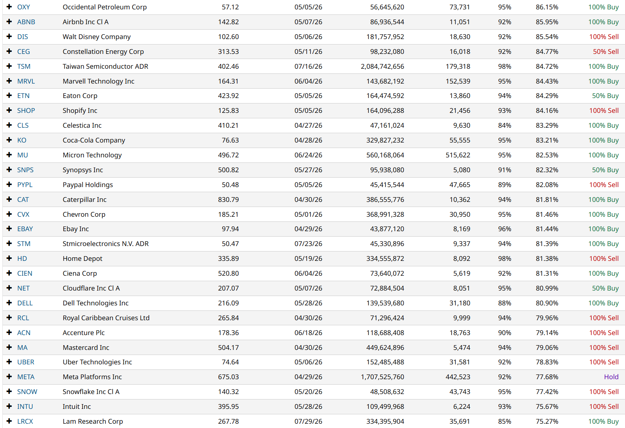Screen dimensions: 625x428
Task: Click Intuit Inc price 395.95
Action: click(x=229, y=407)
